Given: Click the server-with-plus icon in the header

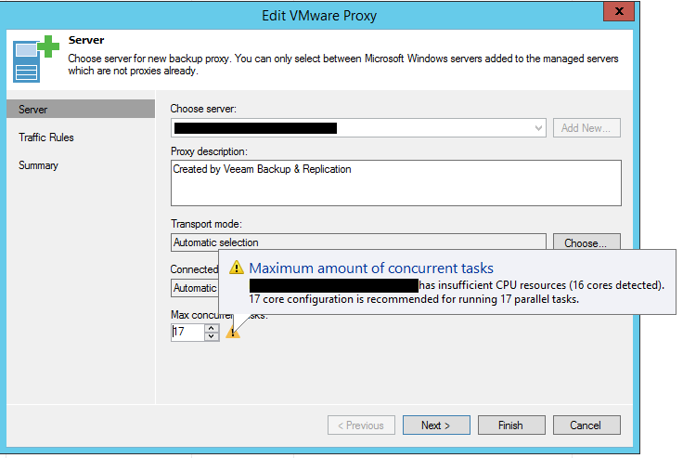Looking at the screenshot, I should (35, 59).
